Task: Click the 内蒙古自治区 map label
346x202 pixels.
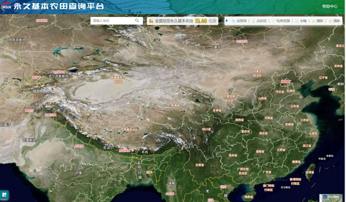Action: [257, 73]
